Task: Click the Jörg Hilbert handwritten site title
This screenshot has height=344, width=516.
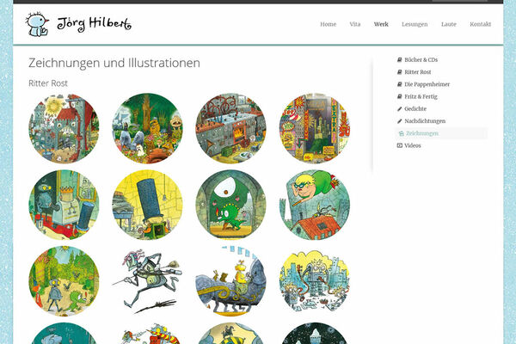Action: click(94, 24)
